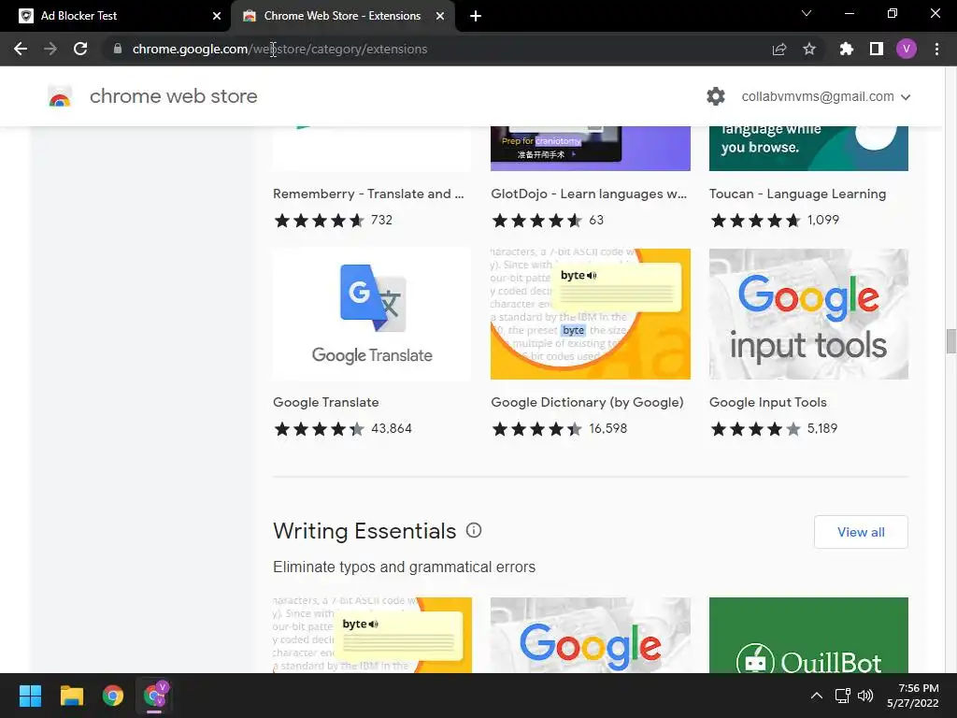The height and width of the screenshot is (718, 957).
Task: Open Google Chrome from the taskbar
Action: (x=113, y=696)
